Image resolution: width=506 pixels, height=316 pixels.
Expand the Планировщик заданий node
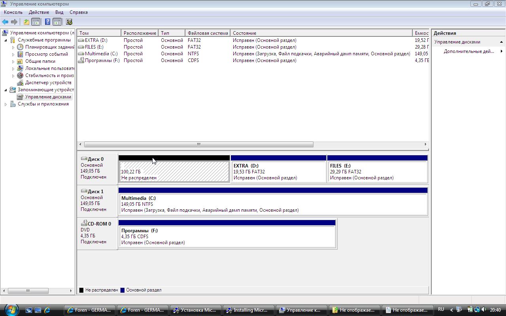pyautogui.click(x=13, y=47)
